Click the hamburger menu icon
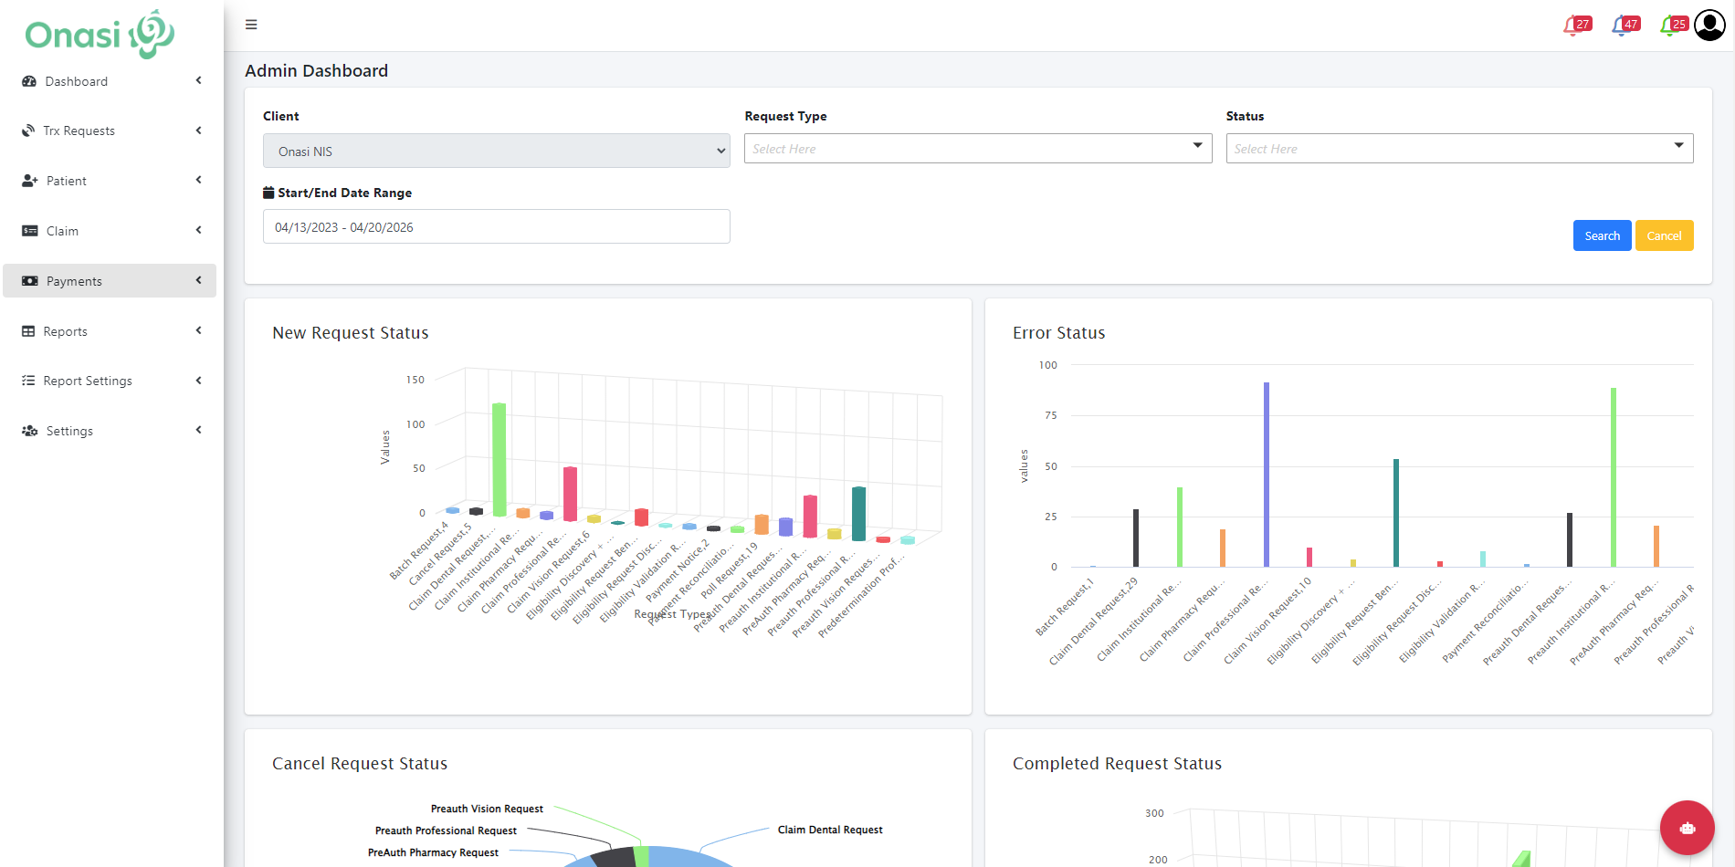Image resolution: width=1735 pixels, height=867 pixels. pyautogui.click(x=251, y=25)
